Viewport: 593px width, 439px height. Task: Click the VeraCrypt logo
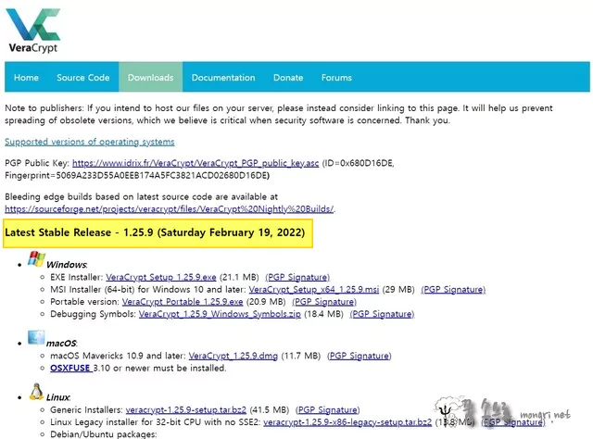pos(33,31)
